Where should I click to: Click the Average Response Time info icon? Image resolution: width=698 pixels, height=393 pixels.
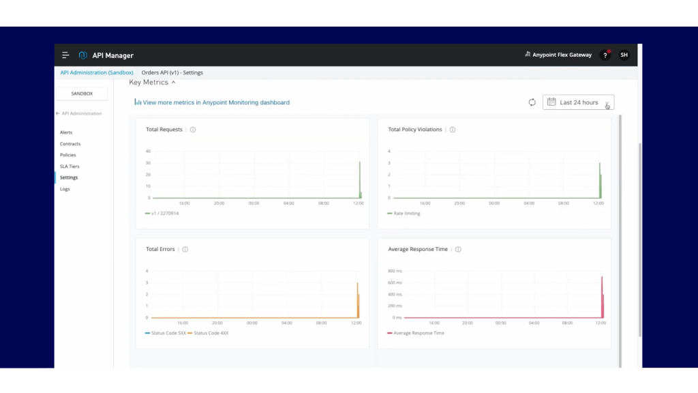pos(458,250)
